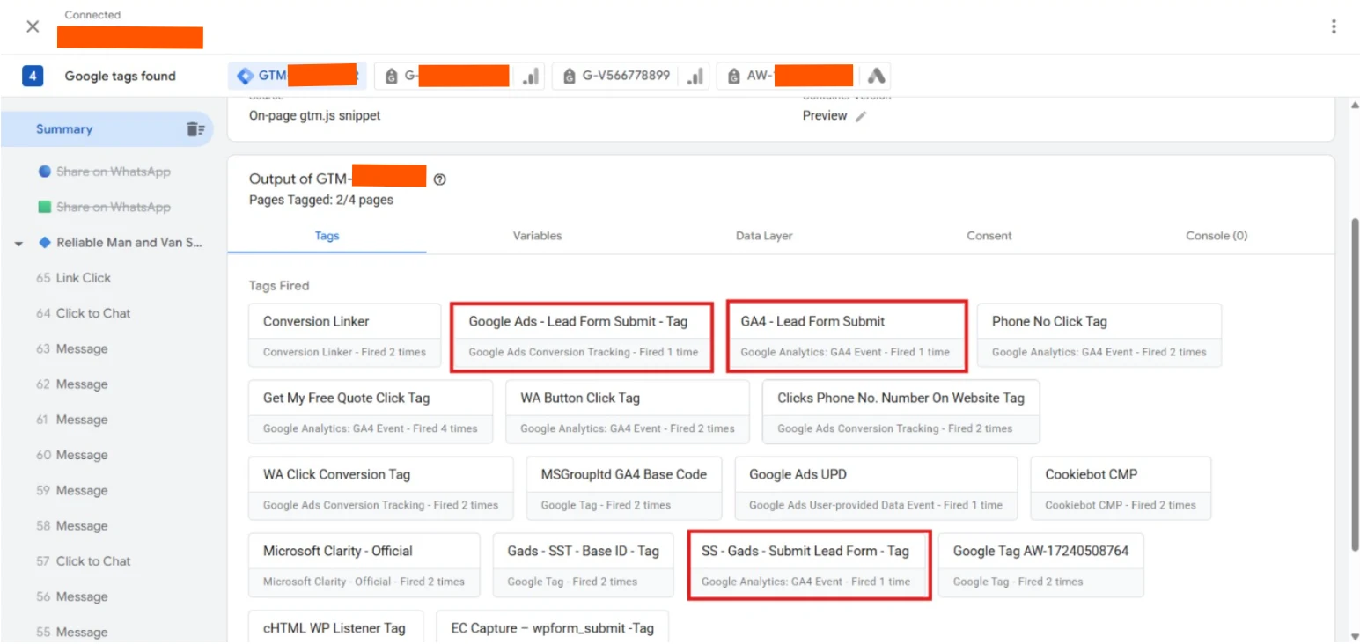Image resolution: width=1360 pixels, height=644 pixels.
Task: Select event 61 Message
Action: point(72,420)
